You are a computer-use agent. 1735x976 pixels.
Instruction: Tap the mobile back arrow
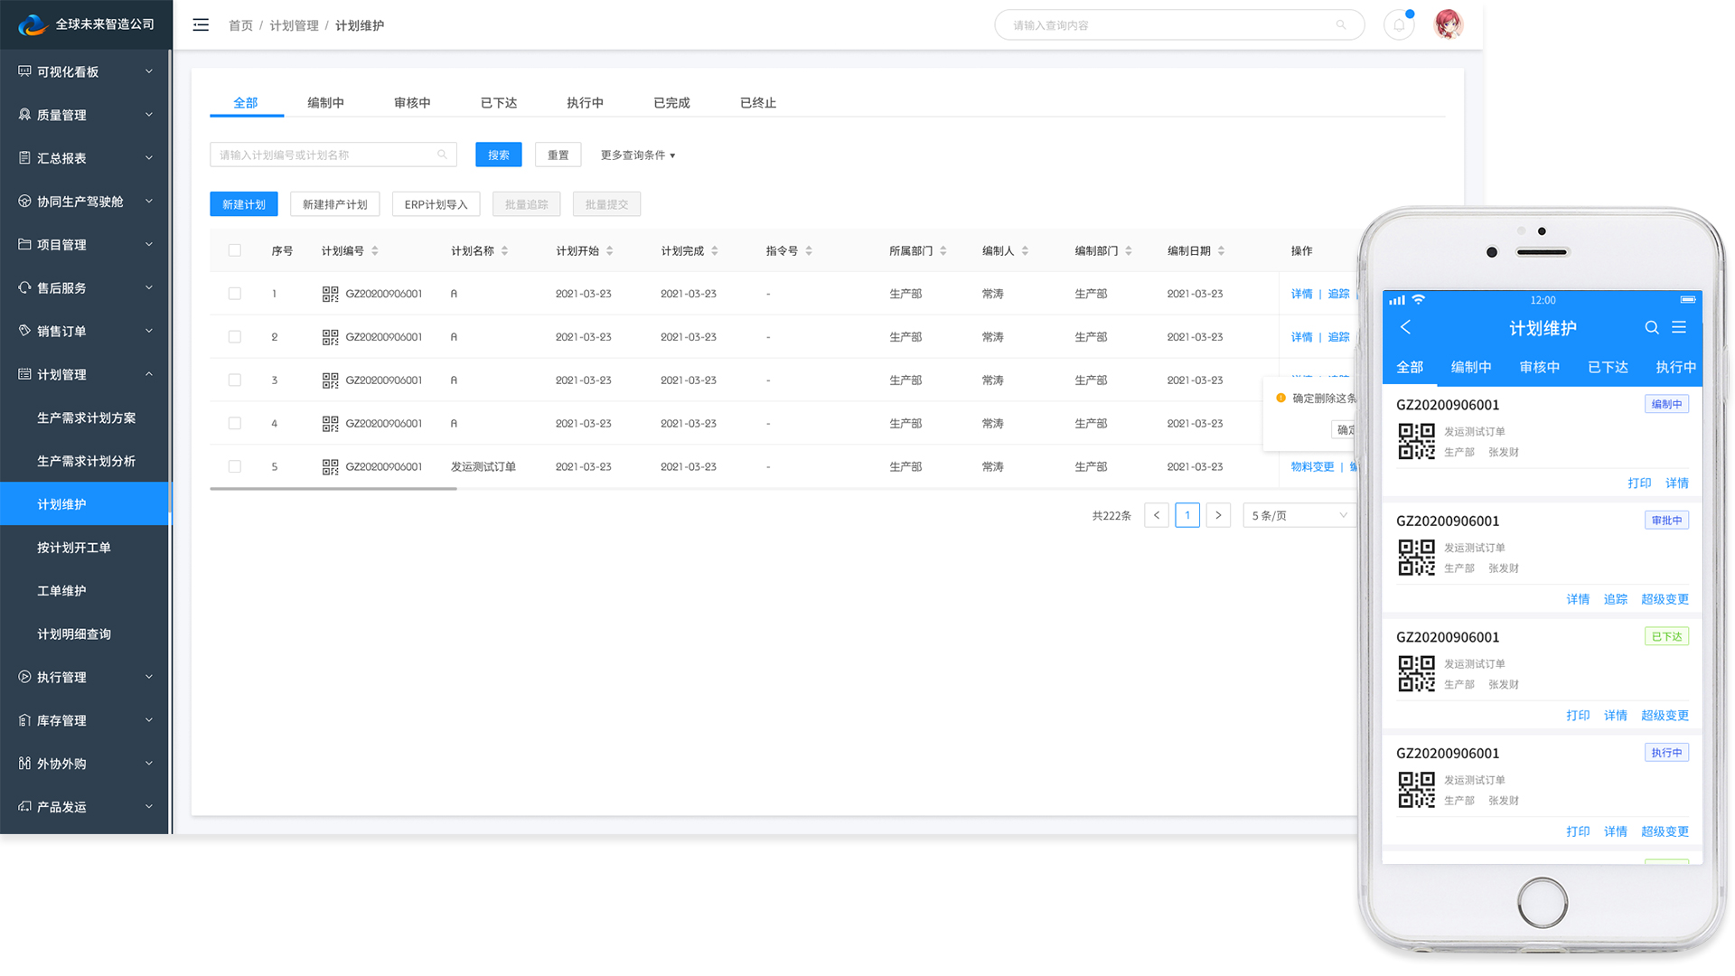pos(1406,327)
